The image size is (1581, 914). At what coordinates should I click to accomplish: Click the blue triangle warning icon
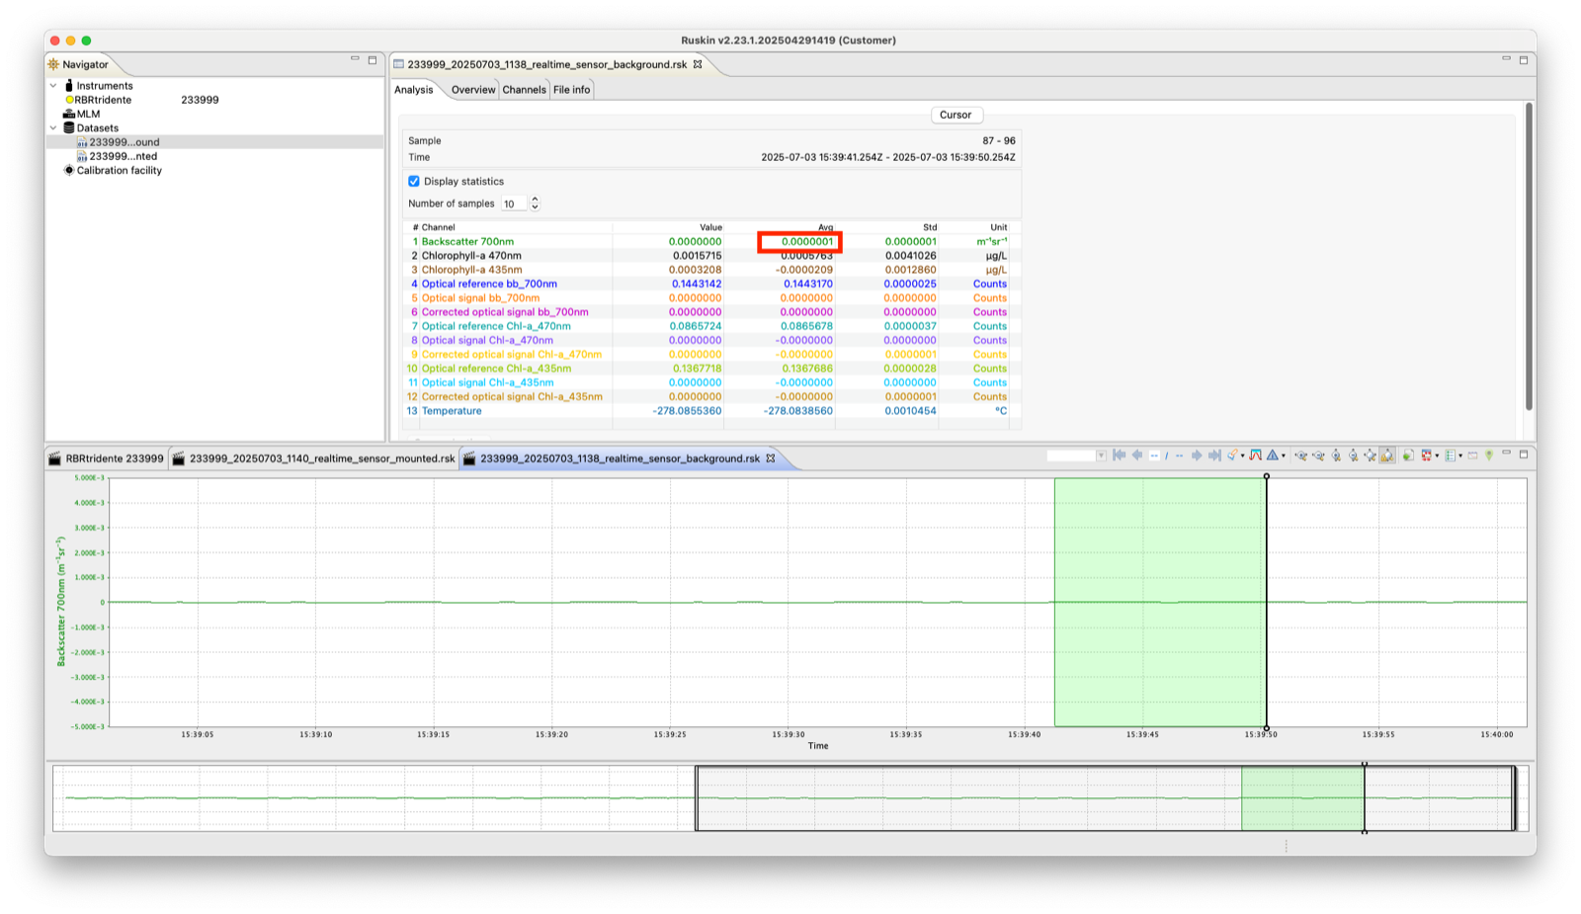click(1273, 455)
